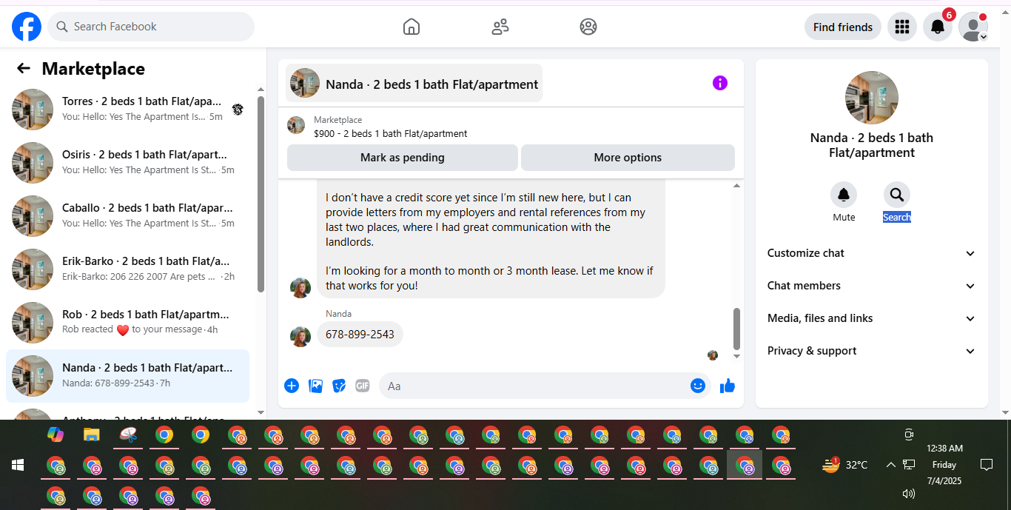Select the Torres apartment conversation
1011x510 pixels.
tap(127, 109)
